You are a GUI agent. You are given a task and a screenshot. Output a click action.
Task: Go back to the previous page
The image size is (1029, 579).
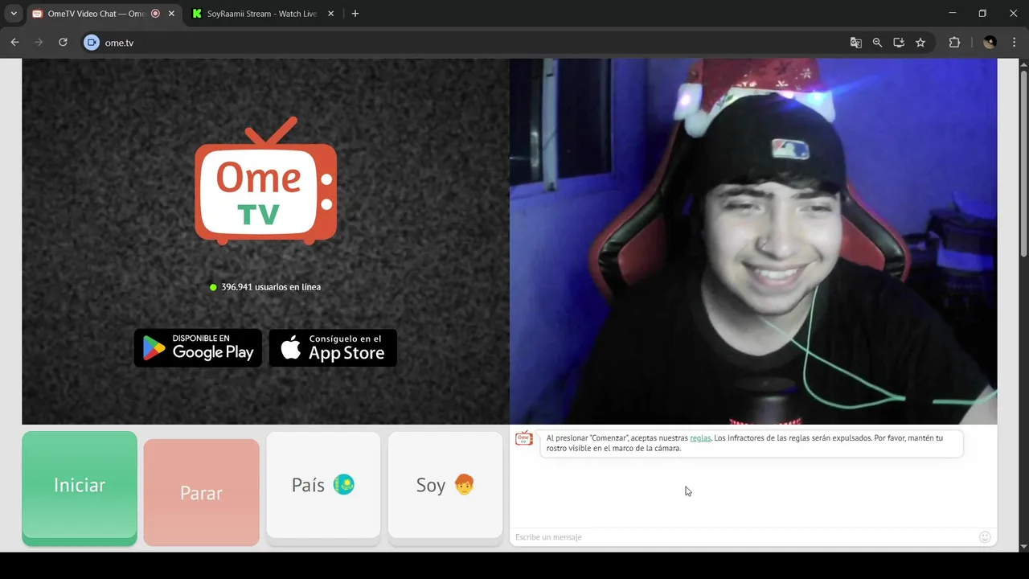14,43
